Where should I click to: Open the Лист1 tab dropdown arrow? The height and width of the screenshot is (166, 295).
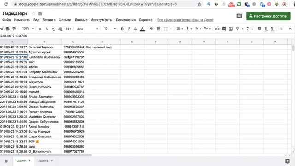(x=29, y=161)
